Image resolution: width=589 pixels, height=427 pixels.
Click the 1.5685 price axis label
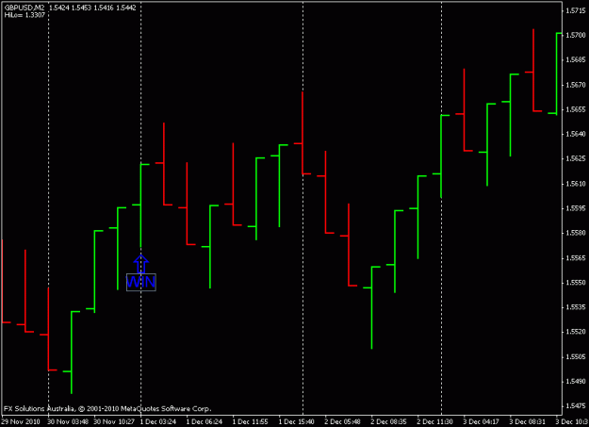tap(576, 59)
